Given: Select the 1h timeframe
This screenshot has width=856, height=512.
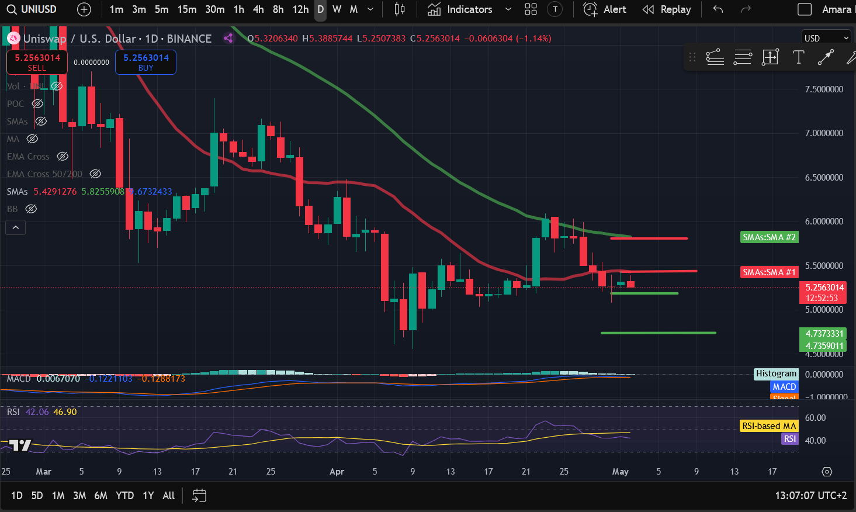Looking at the screenshot, I should (x=239, y=9).
